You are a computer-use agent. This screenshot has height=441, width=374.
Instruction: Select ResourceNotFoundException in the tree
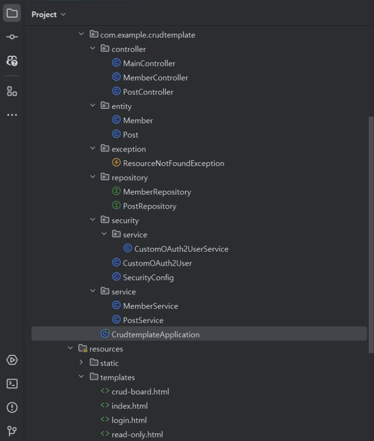click(174, 164)
